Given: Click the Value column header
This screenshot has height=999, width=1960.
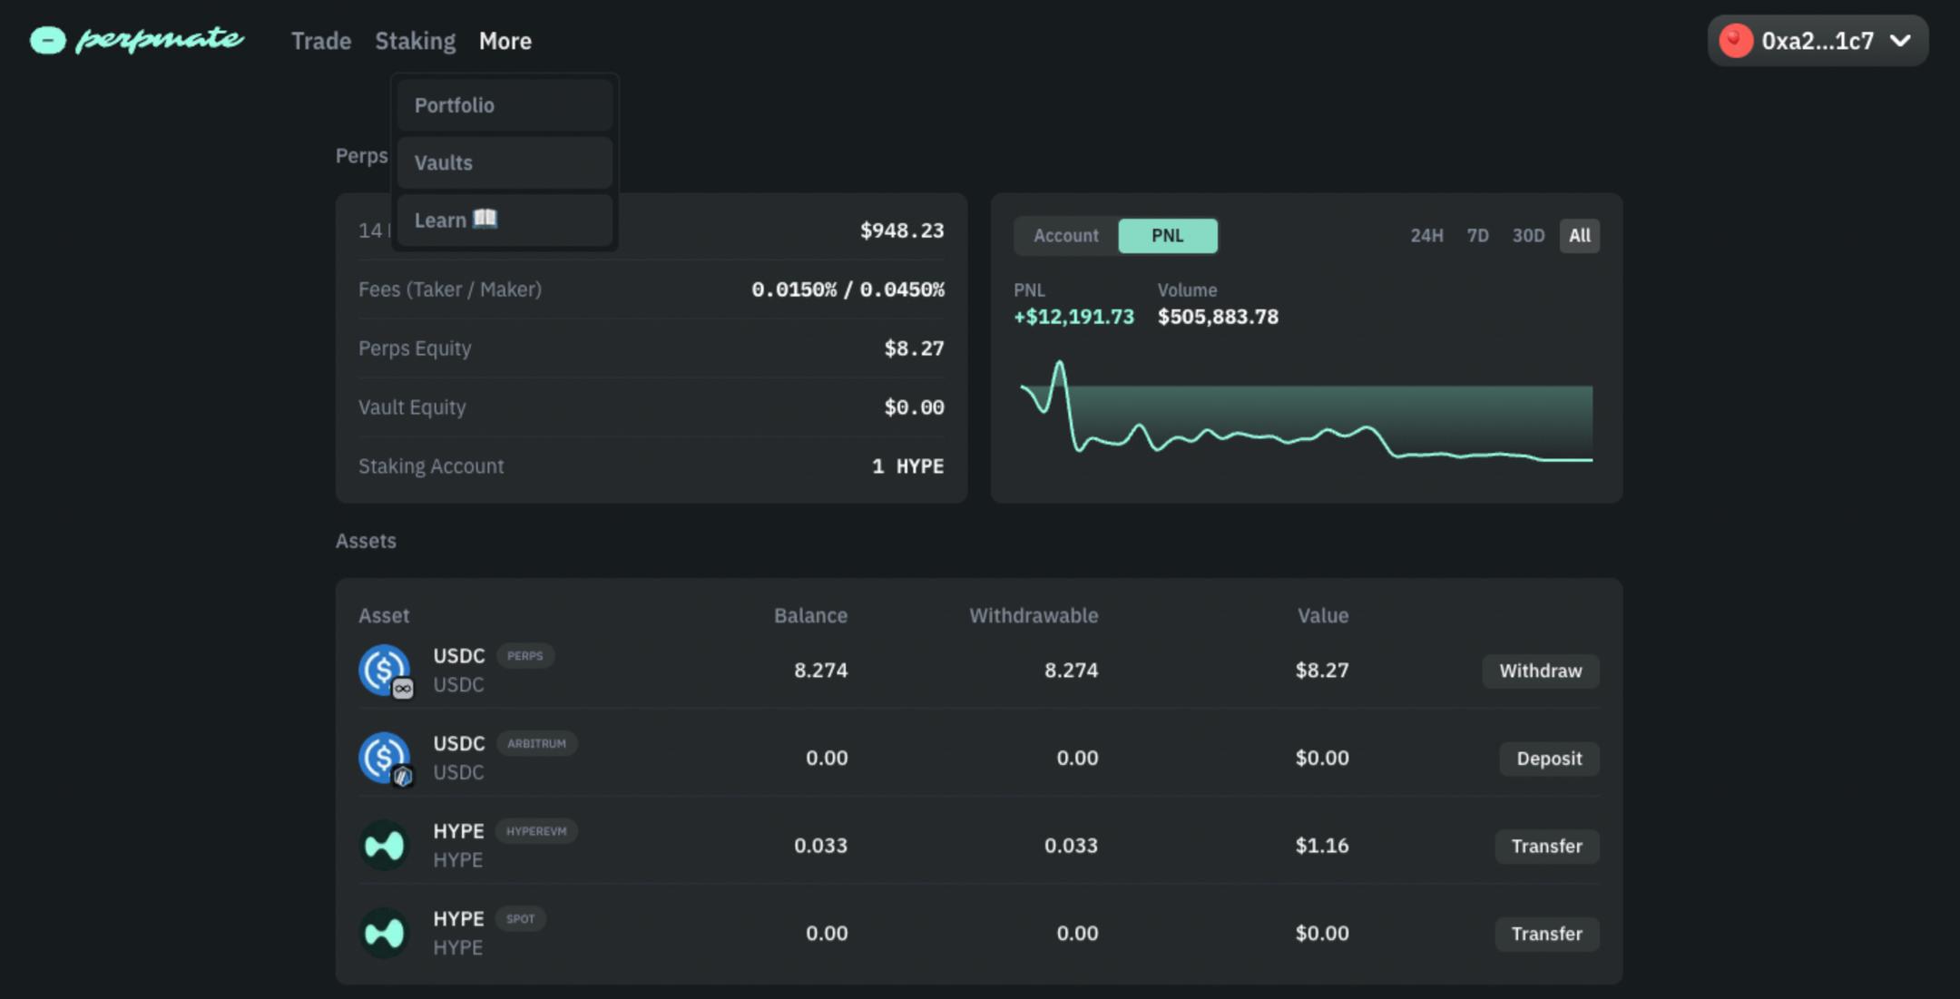Looking at the screenshot, I should click(x=1323, y=616).
